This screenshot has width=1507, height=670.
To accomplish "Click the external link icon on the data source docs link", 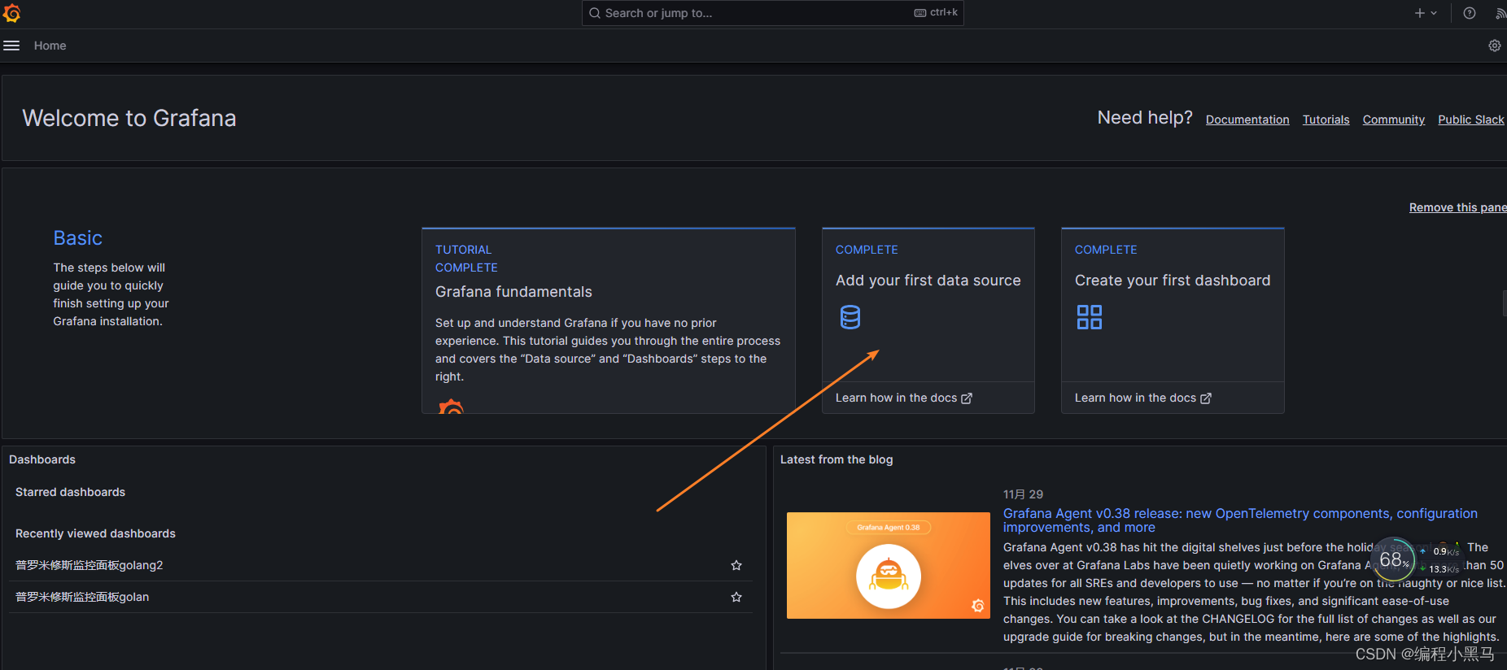I will coord(967,398).
